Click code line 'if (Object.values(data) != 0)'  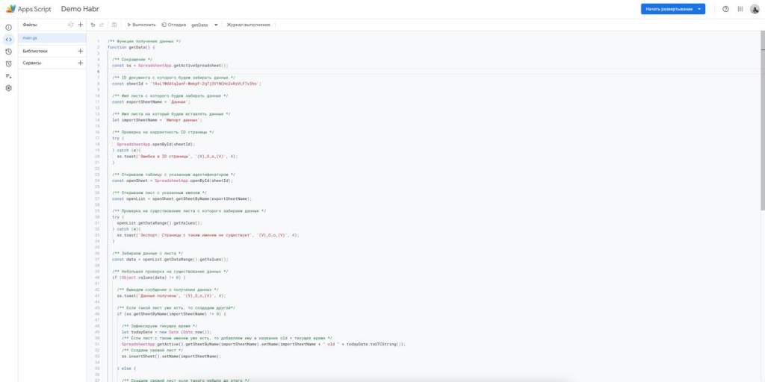149,278
